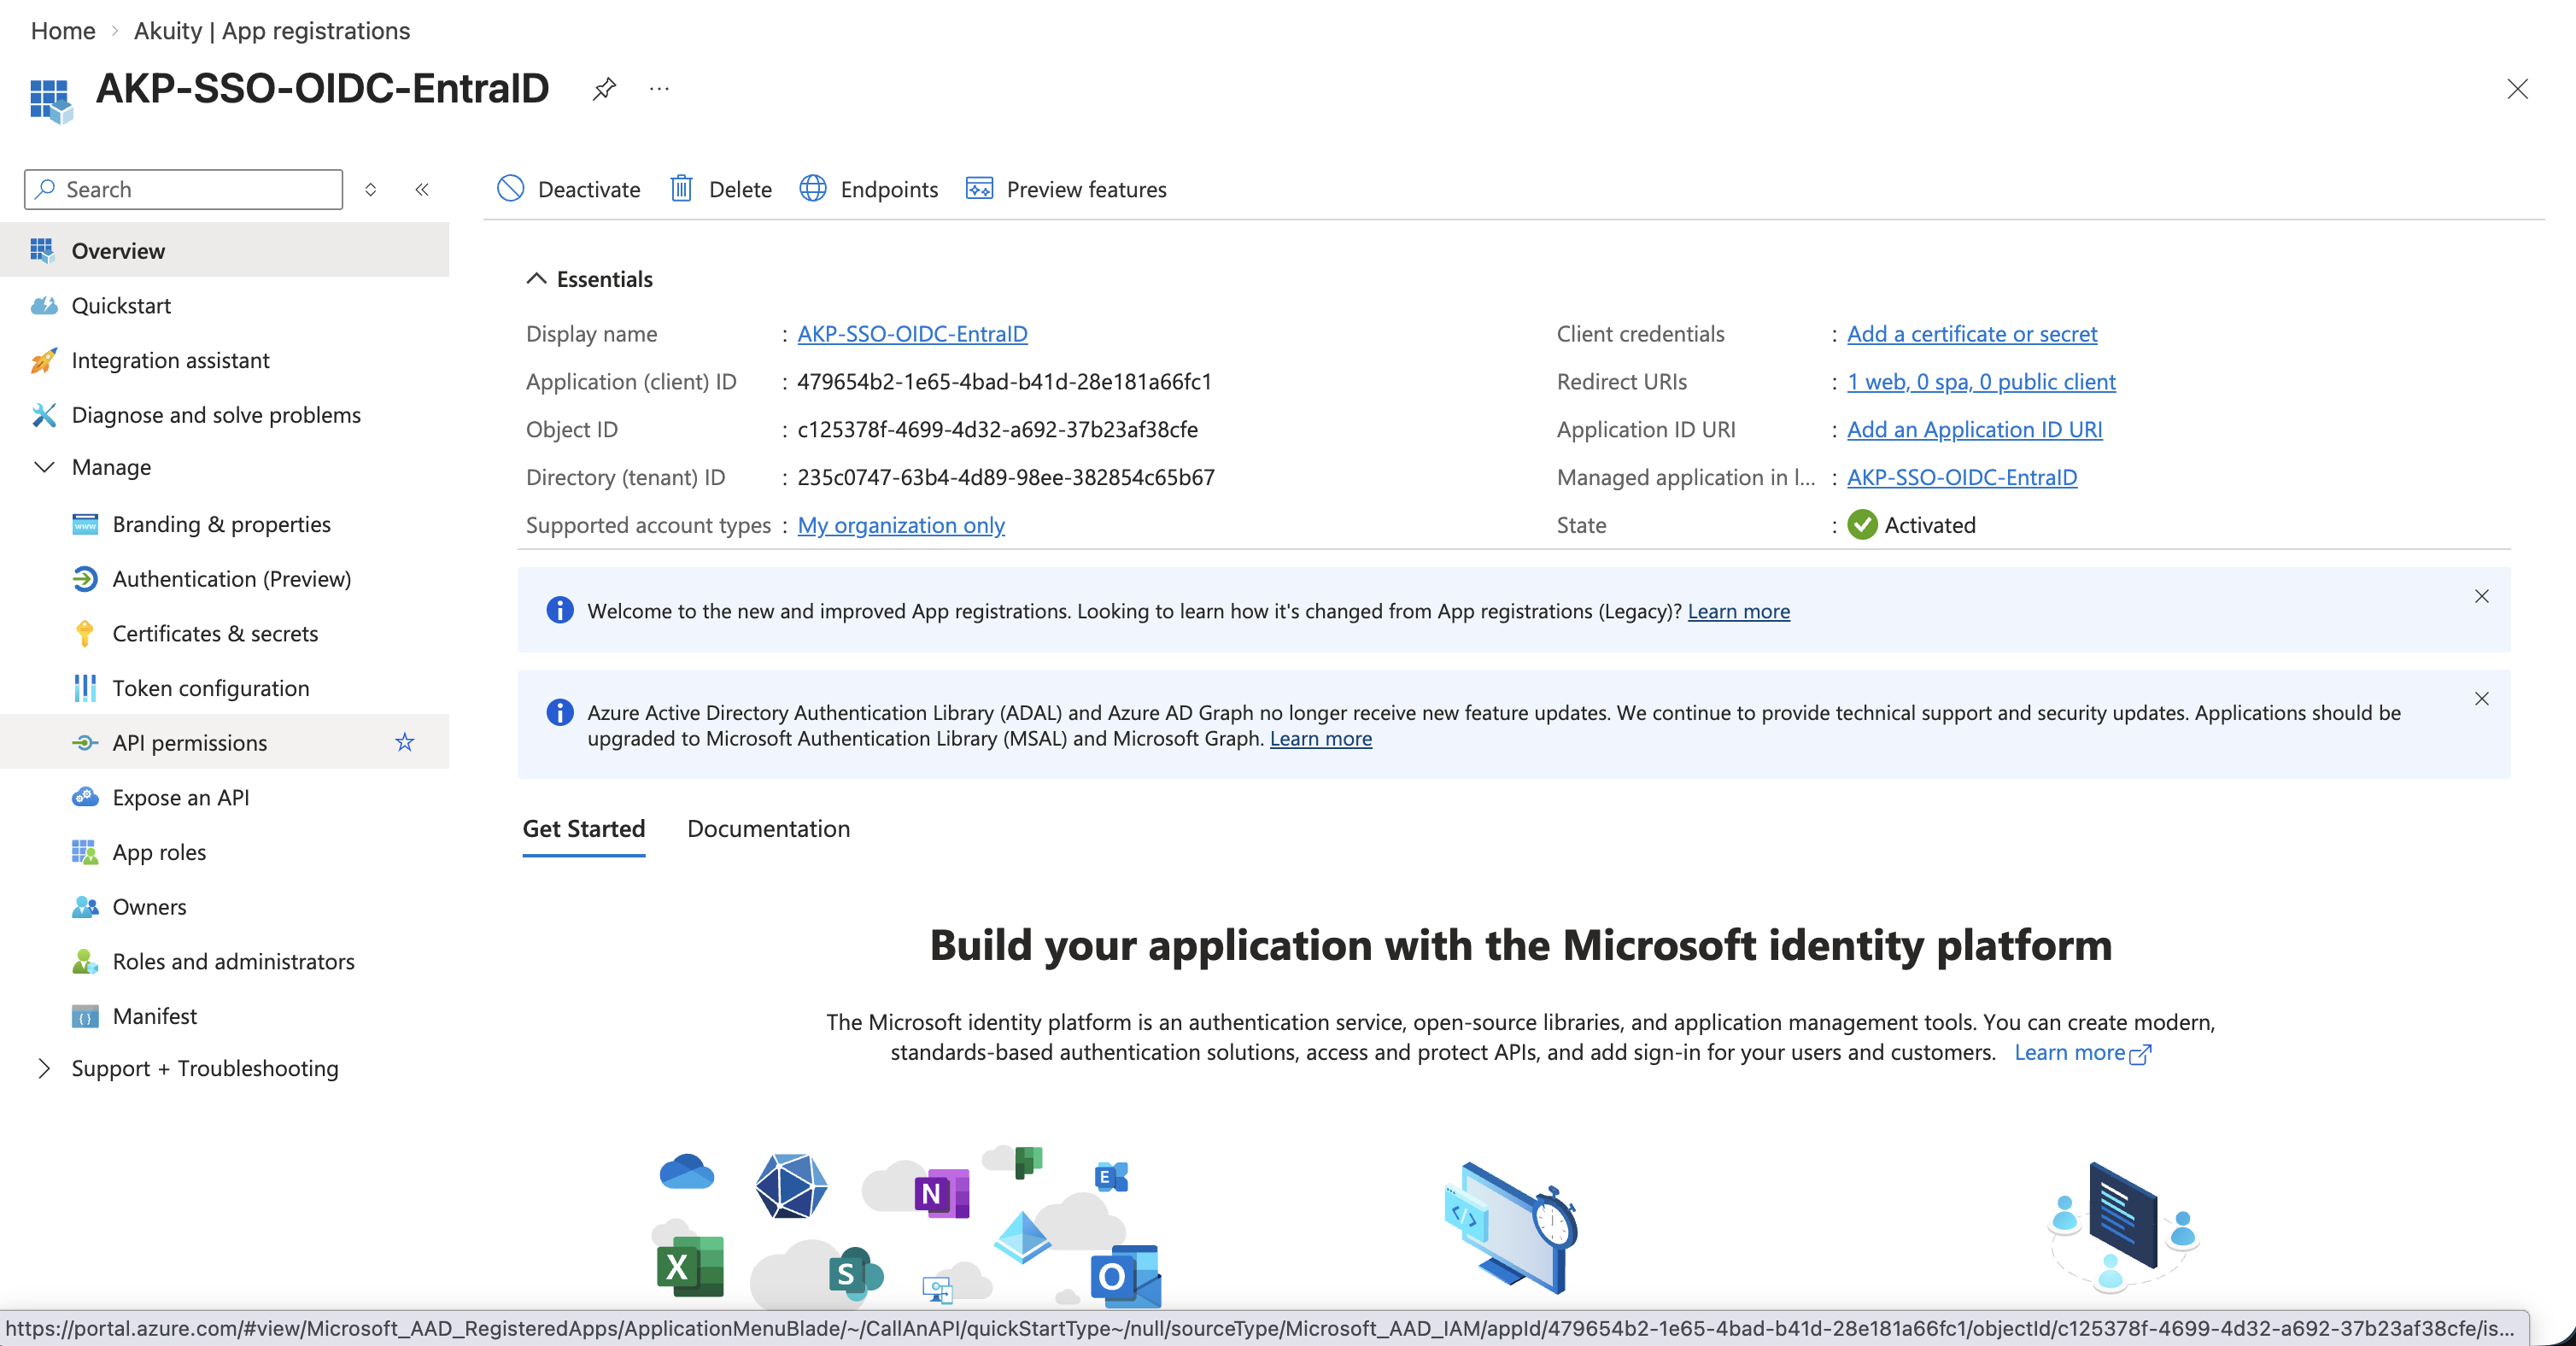Click the Owners people icon
This screenshot has height=1346, width=2576.
(85, 906)
